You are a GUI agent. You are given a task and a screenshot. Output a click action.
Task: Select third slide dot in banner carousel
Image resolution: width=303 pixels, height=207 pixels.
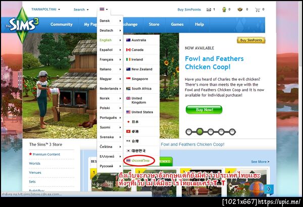211,132
